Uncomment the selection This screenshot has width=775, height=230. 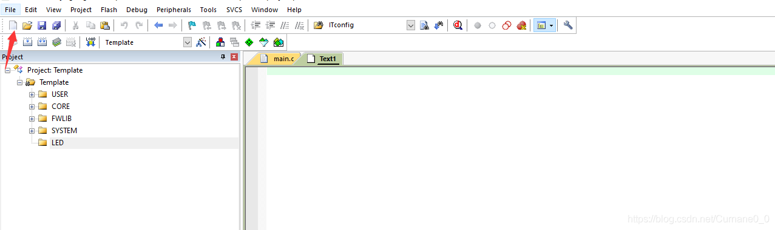point(299,25)
